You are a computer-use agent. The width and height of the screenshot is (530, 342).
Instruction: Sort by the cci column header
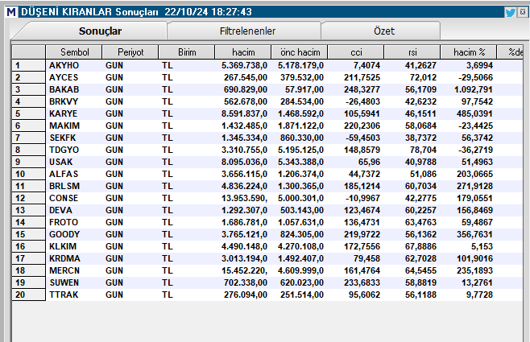point(356,52)
